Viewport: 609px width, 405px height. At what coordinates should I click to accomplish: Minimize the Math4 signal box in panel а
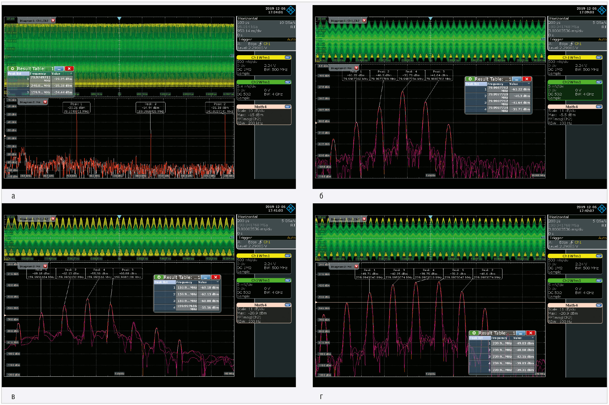(x=288, y=107)
